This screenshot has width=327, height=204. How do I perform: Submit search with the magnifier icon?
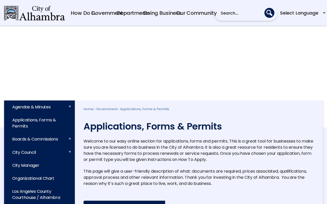(x=269, y=13)
